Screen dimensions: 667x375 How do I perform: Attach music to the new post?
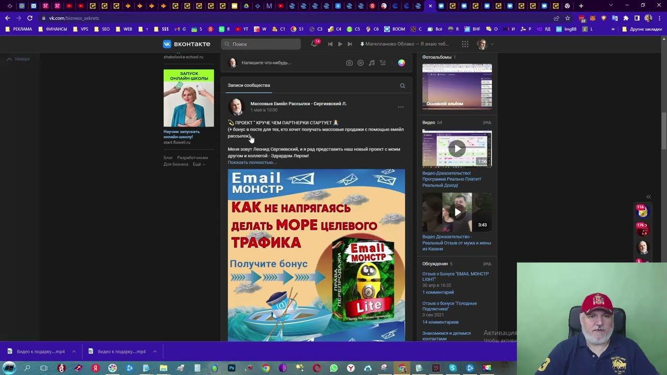372,63
